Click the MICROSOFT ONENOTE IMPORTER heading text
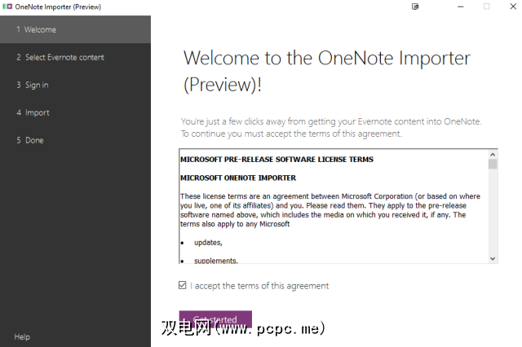Screen dimensions: 522x347 [x=238, y=178]
